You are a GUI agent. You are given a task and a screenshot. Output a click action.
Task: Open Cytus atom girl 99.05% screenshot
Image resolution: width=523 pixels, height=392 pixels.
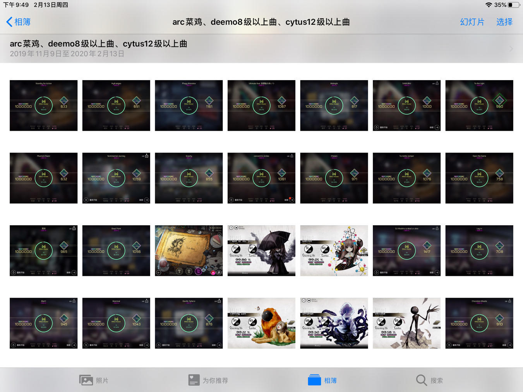(334, 250)
